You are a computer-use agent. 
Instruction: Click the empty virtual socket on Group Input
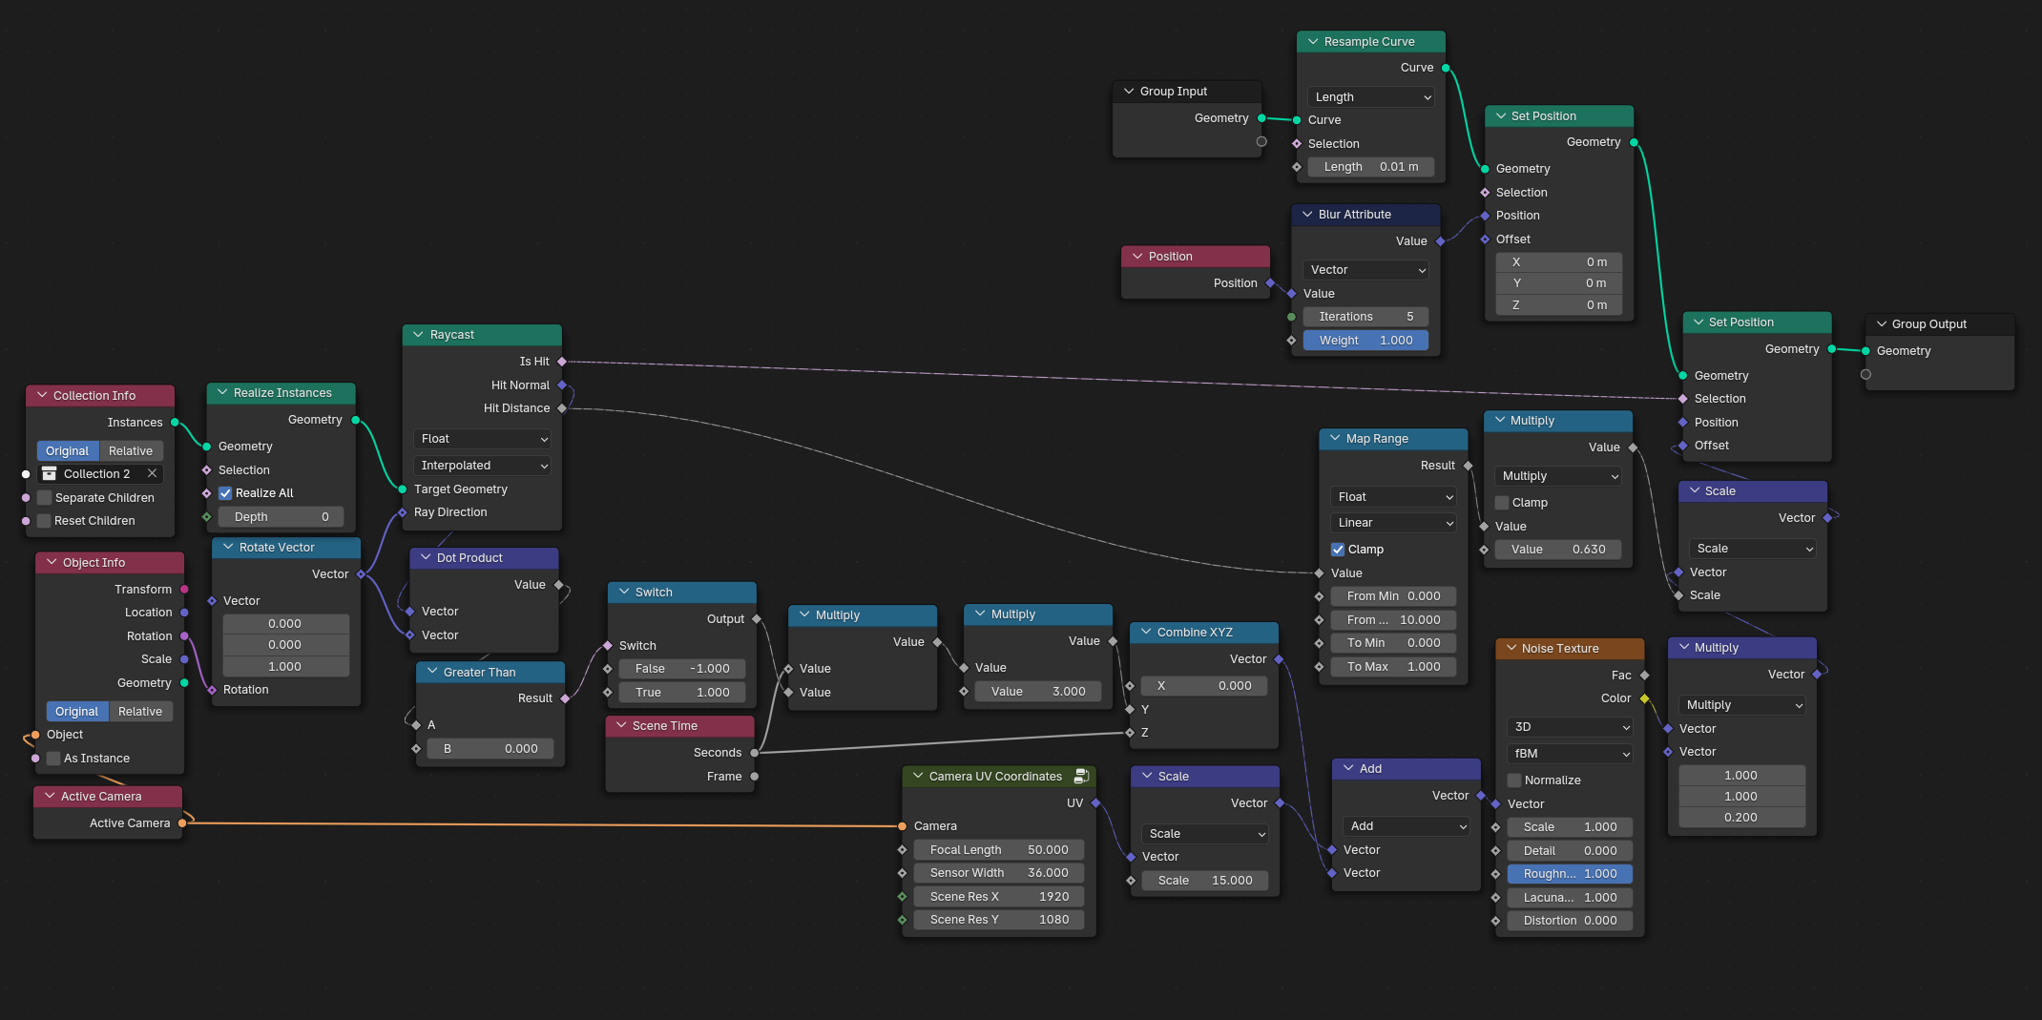(x=1261, y=141)
